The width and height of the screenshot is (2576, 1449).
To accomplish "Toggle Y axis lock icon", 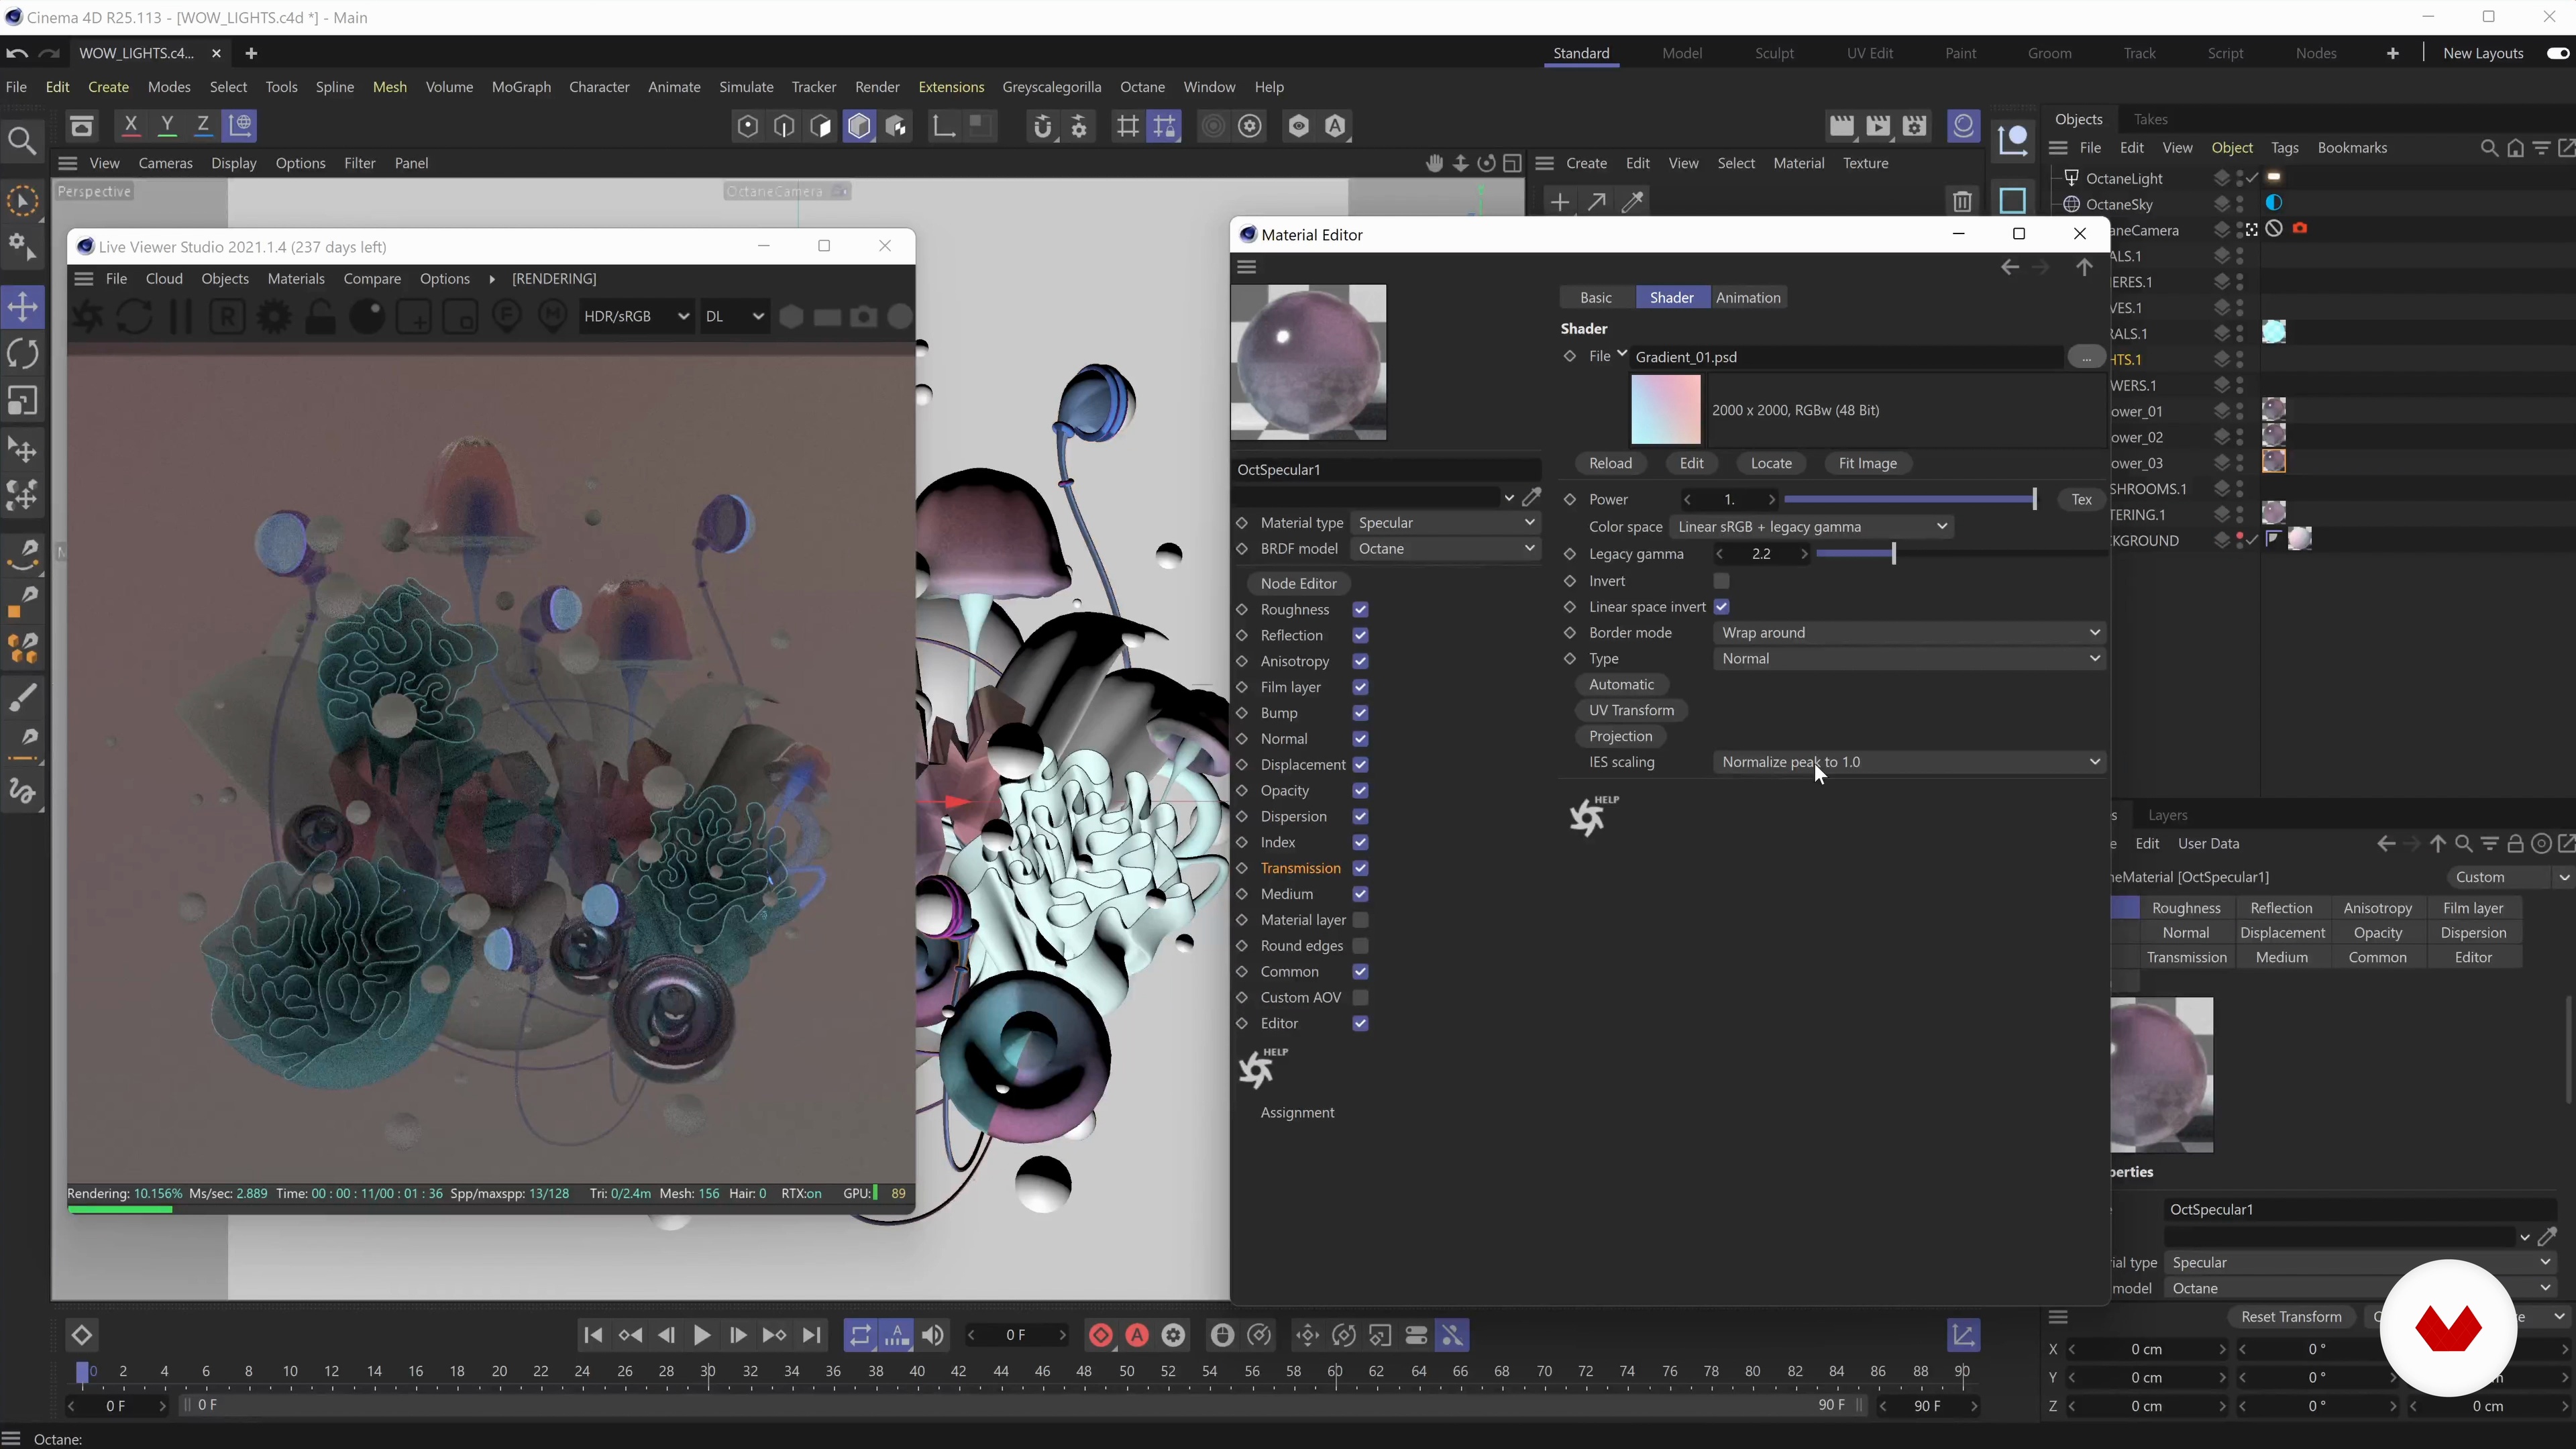I will tap(167, 126).
